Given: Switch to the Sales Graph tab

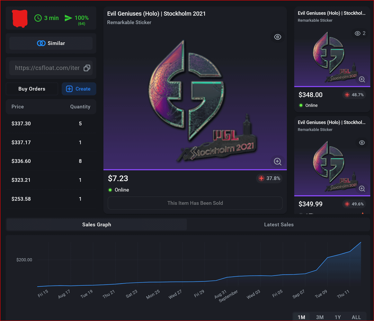Looking at the screenshot, I should click(97, 225).
